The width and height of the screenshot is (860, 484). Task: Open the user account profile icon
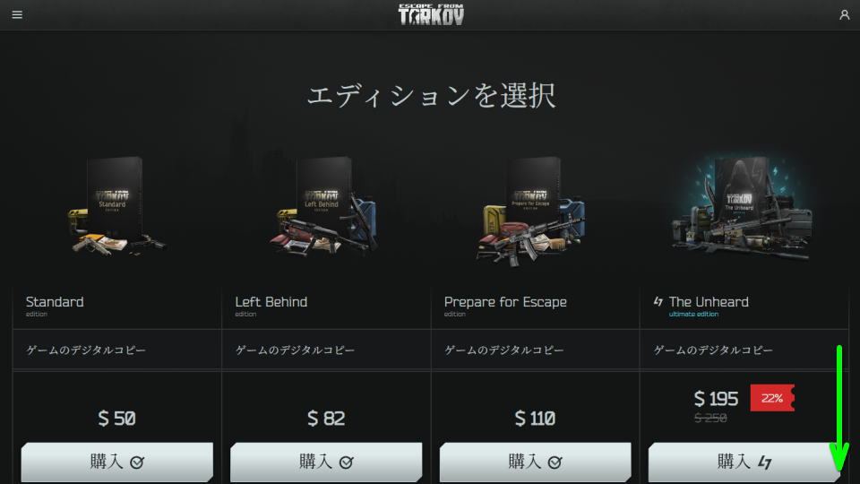pyautogui.click(x=844, y=15)
